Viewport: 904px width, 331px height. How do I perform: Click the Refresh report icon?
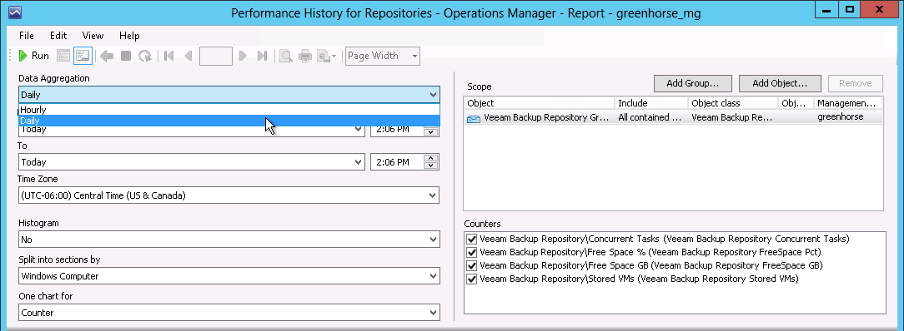(x=145, y=56)
